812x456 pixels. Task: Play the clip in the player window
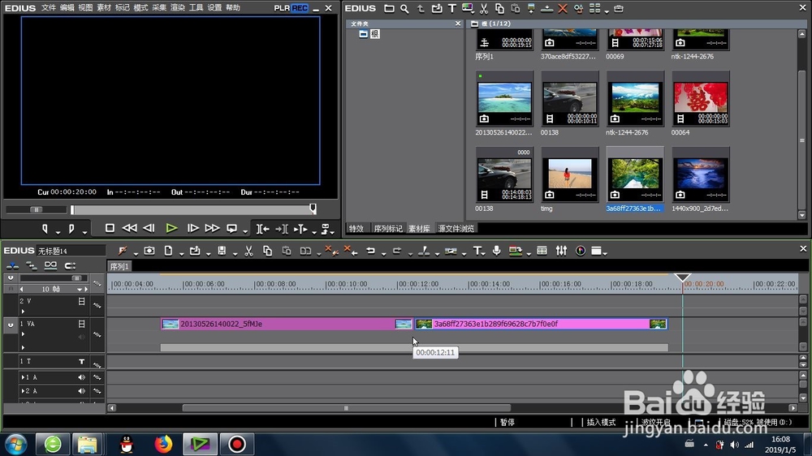[x=171, y=228]
